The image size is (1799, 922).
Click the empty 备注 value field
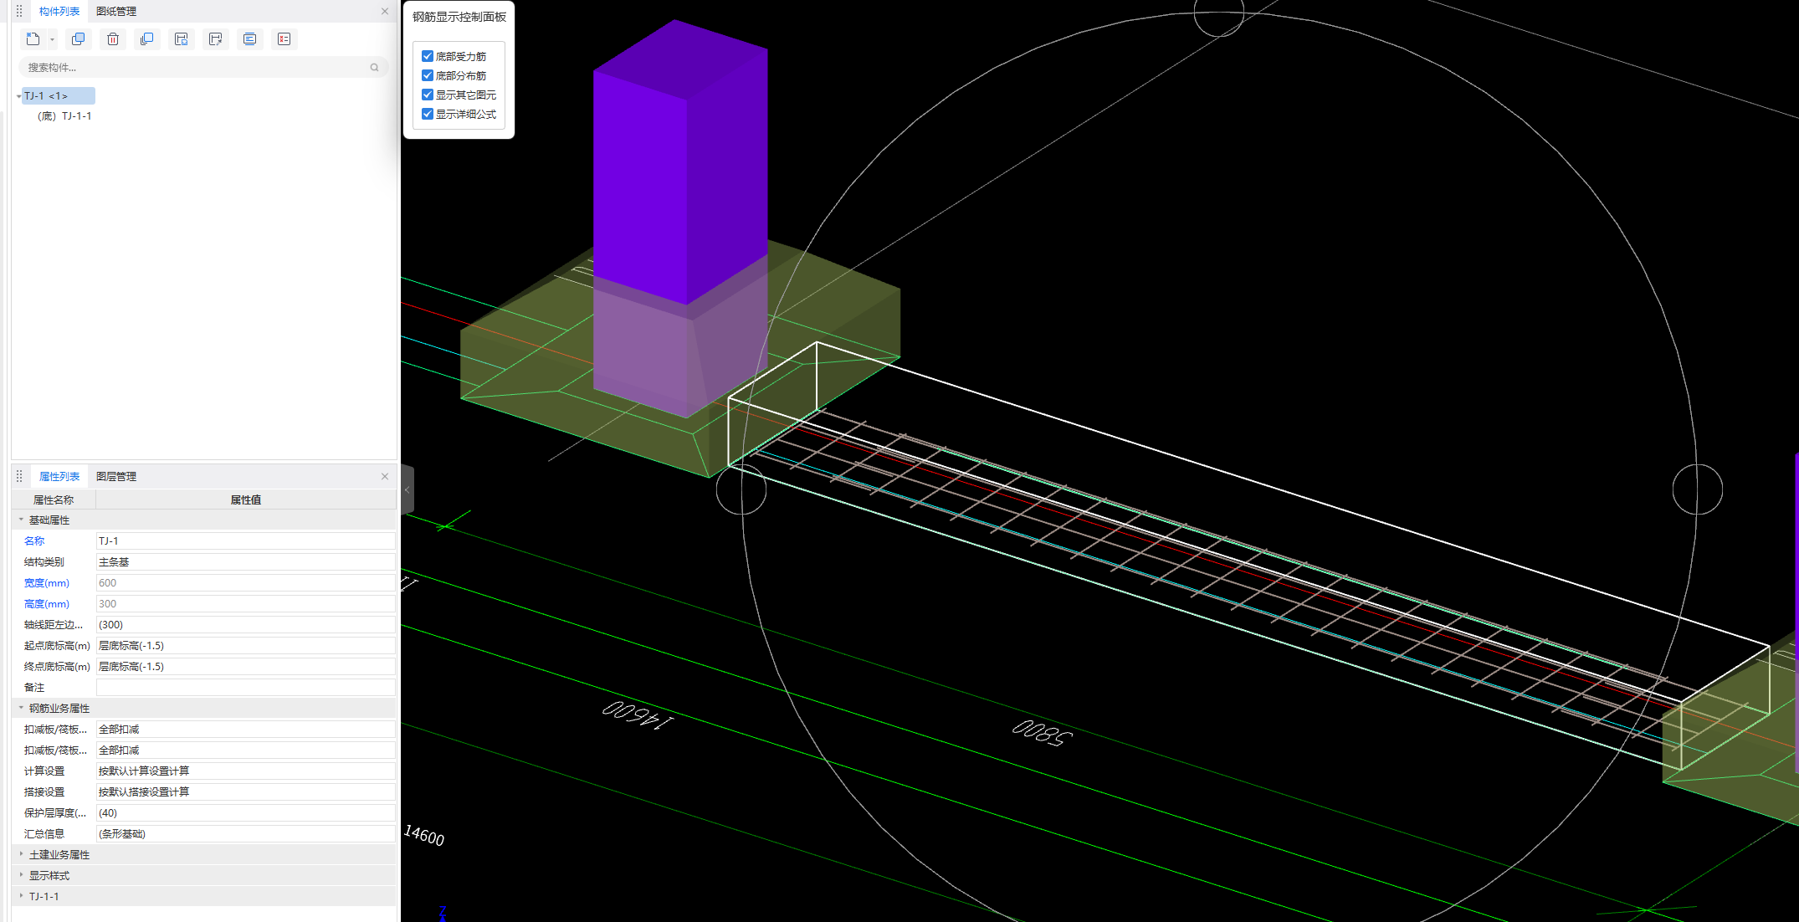point(246,688)
